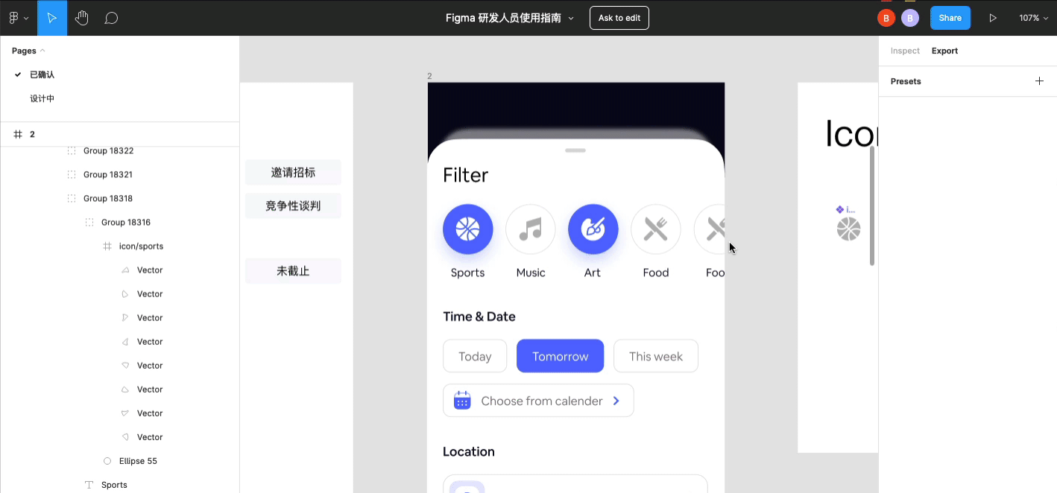
Task: Click the canvas vertical scrollbar
Action: [872, 206]
